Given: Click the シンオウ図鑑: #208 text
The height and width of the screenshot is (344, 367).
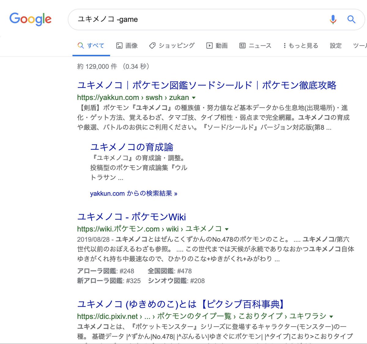Looking at the screenshot, I should [x=176, y=281].
